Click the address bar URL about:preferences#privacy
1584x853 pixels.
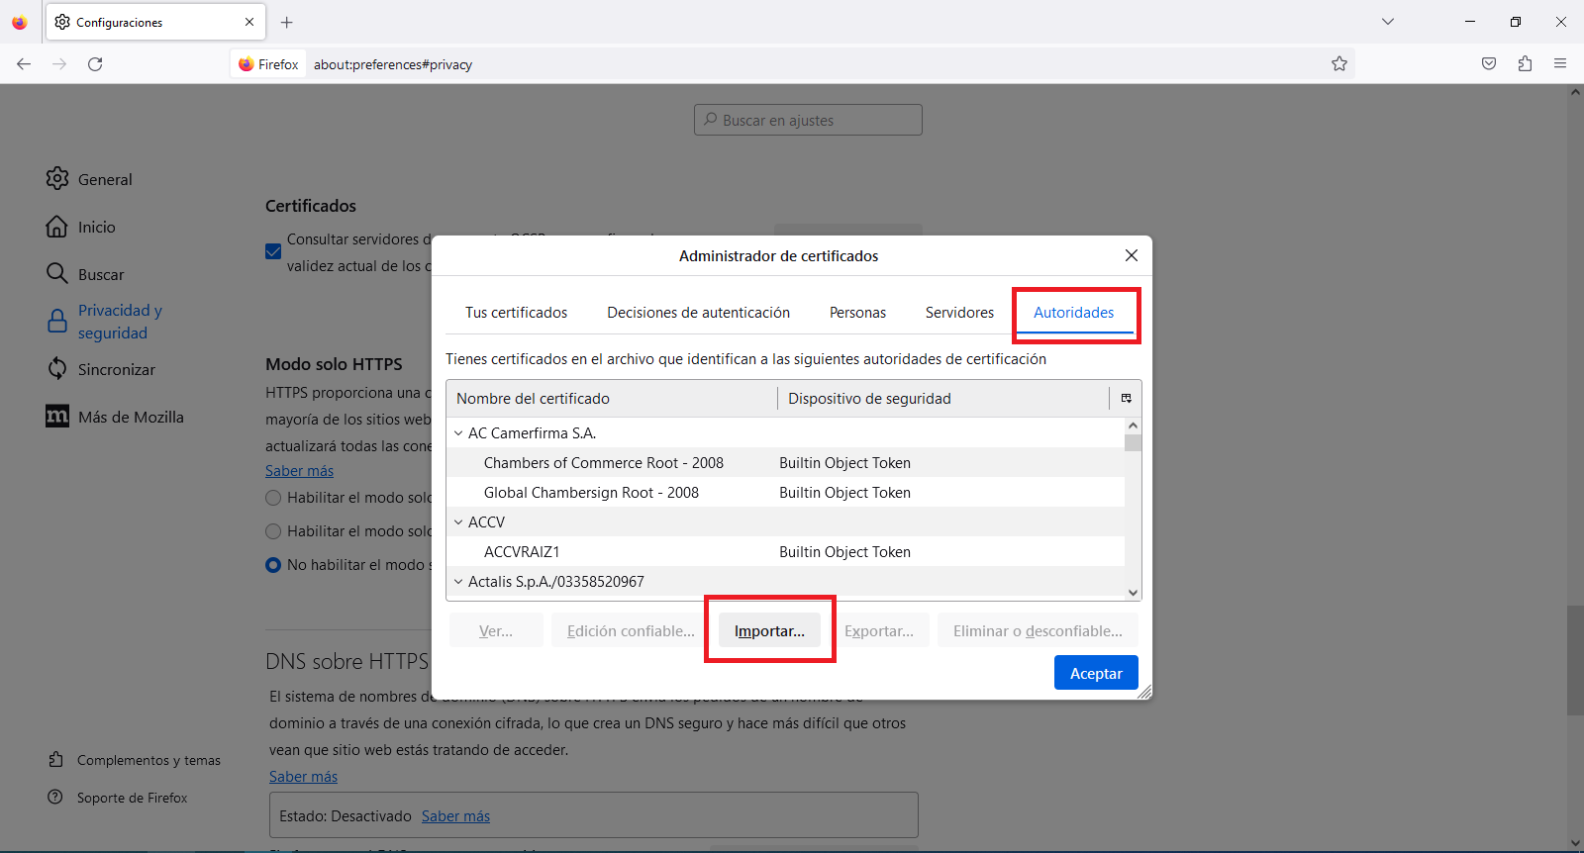coord(392,64)
